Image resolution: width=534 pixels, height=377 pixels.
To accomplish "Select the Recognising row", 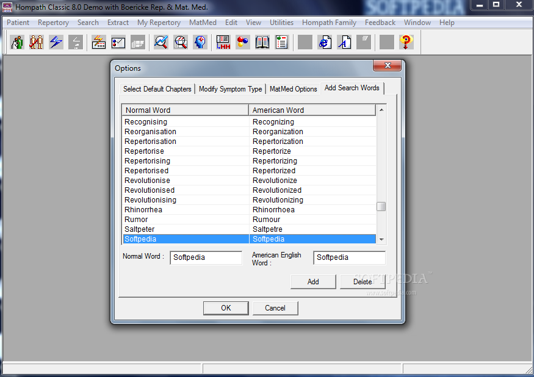I will click(x=249, y=122).
